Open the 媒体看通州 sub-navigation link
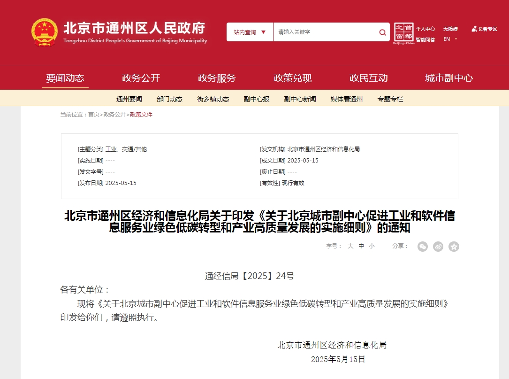This screenshot has width=509, height=379. (x=347, y=99)
